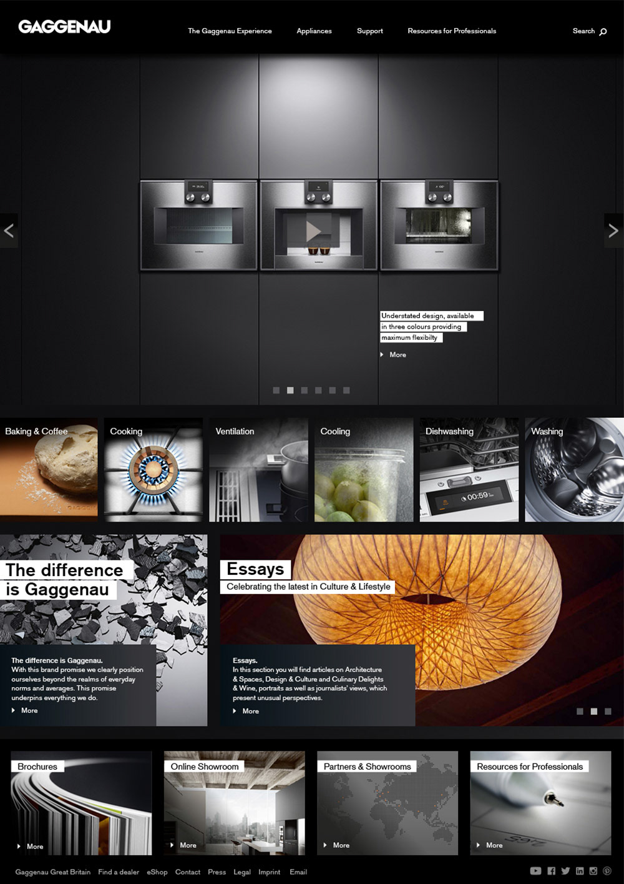Click Find a dealer footer link
624x884 pixels.
(119, 872)
